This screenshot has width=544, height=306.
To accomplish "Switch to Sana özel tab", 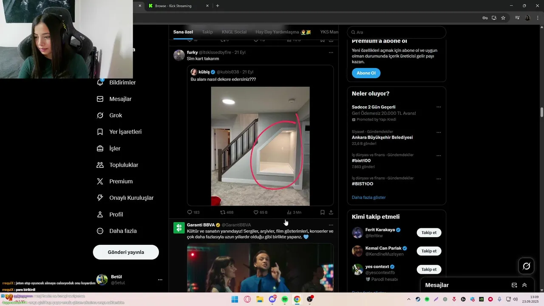I will [183, 32].
